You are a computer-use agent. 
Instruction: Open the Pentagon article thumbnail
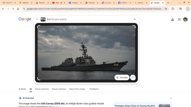164,106
